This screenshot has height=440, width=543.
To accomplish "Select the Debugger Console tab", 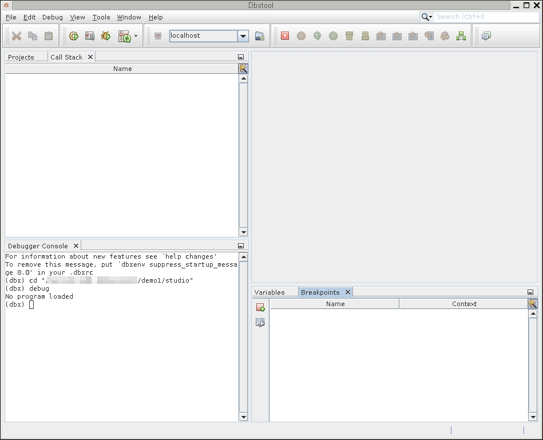I will click(38, 246).
